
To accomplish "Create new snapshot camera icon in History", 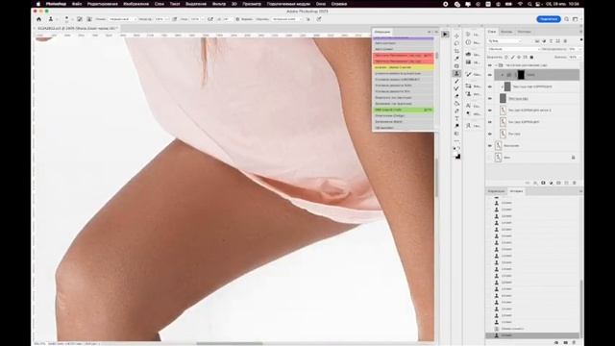I will [x=565, y=342].
